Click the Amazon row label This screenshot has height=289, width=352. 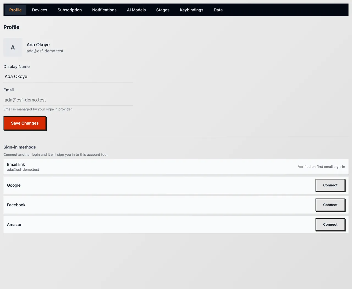[15, 225]
